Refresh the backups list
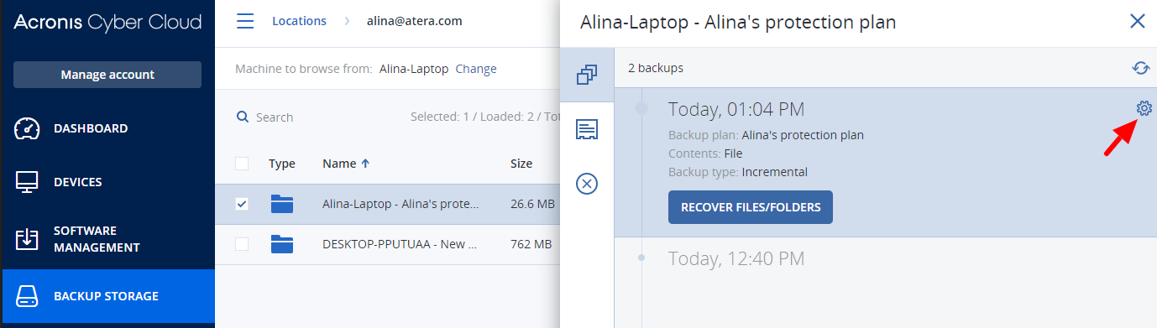The image size is (1157, 328). [x=1140, y=68]
